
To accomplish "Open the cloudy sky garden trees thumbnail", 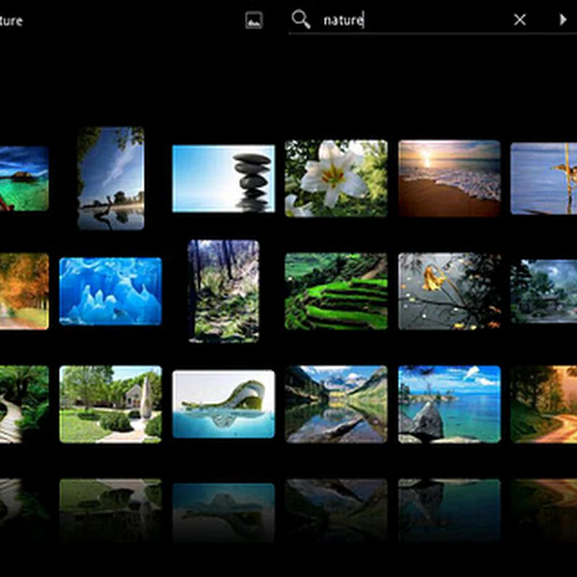I will click(544, 291).
